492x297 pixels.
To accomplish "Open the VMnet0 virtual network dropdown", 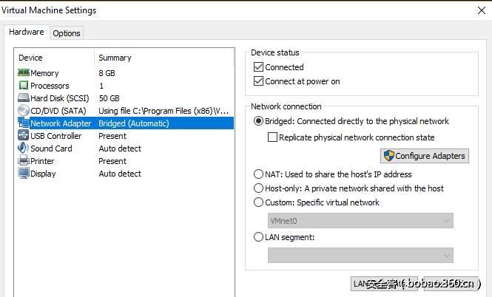I will coord(360,221).
